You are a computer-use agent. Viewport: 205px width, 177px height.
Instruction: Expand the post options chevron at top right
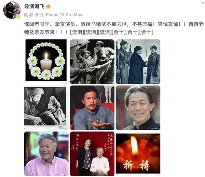coord(203,2)
